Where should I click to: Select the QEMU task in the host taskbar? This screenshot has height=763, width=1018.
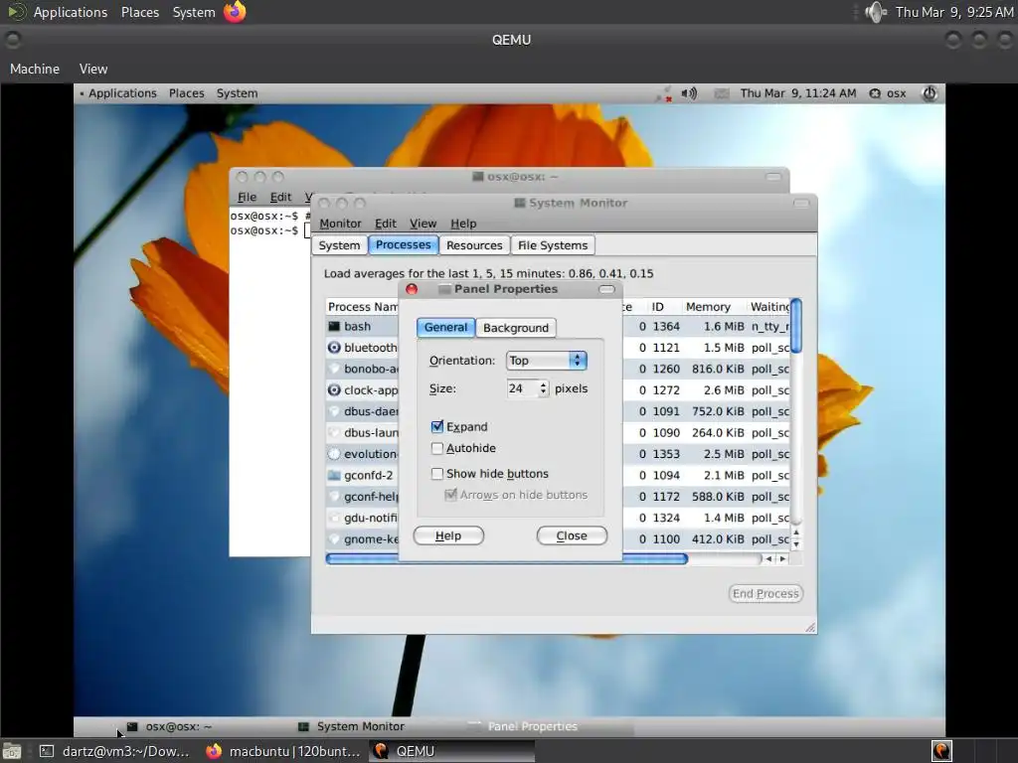point(452,751)
